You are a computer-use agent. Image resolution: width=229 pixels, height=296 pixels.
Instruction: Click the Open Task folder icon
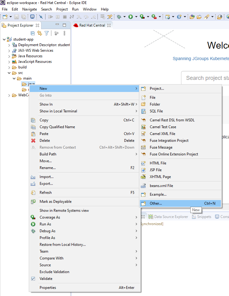pos(199,17)
